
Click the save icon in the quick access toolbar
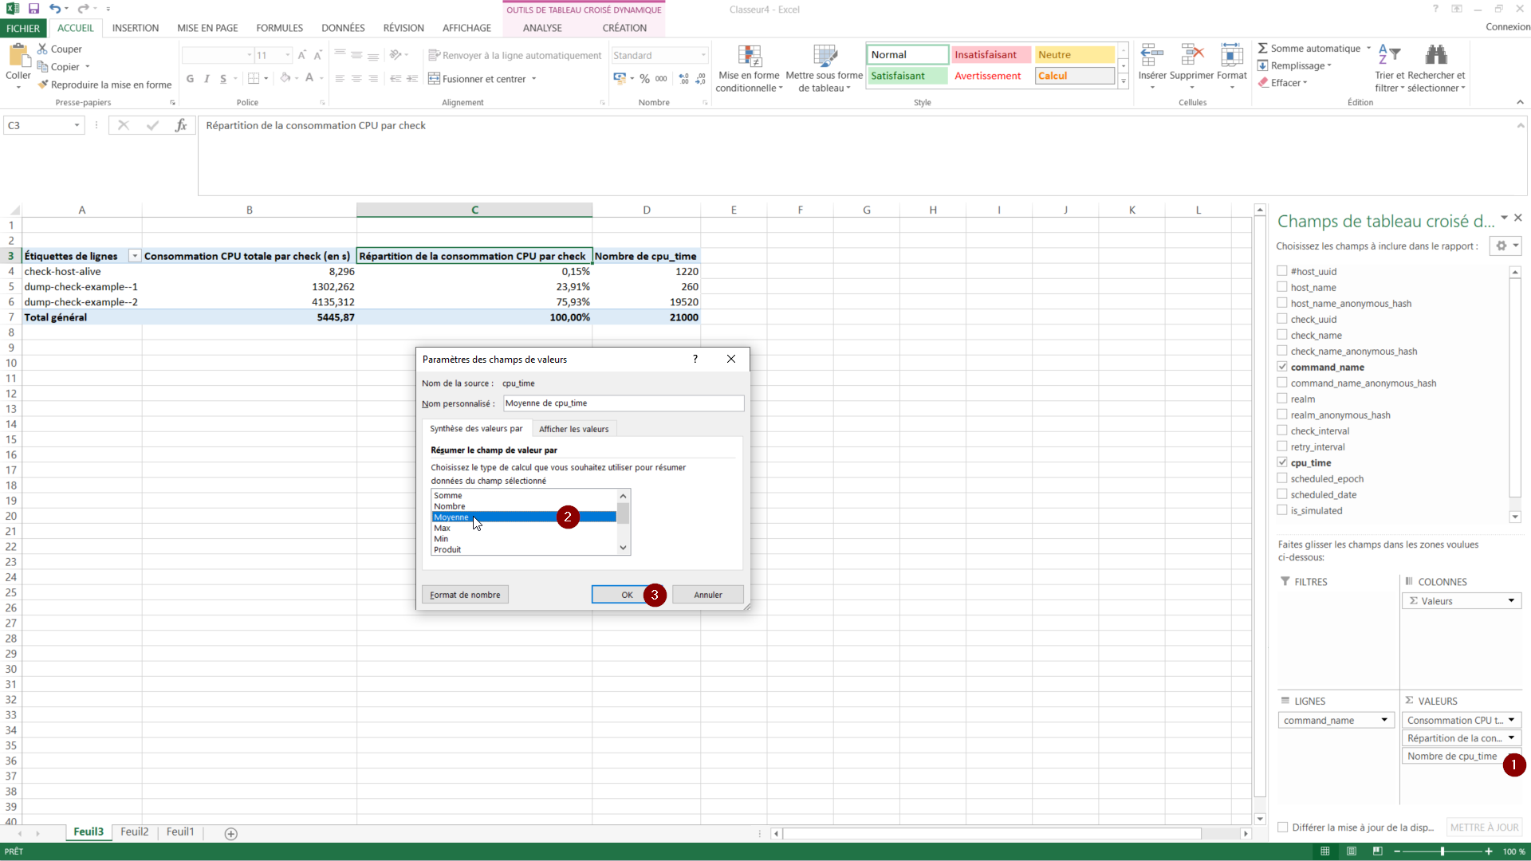coord(33,9)
